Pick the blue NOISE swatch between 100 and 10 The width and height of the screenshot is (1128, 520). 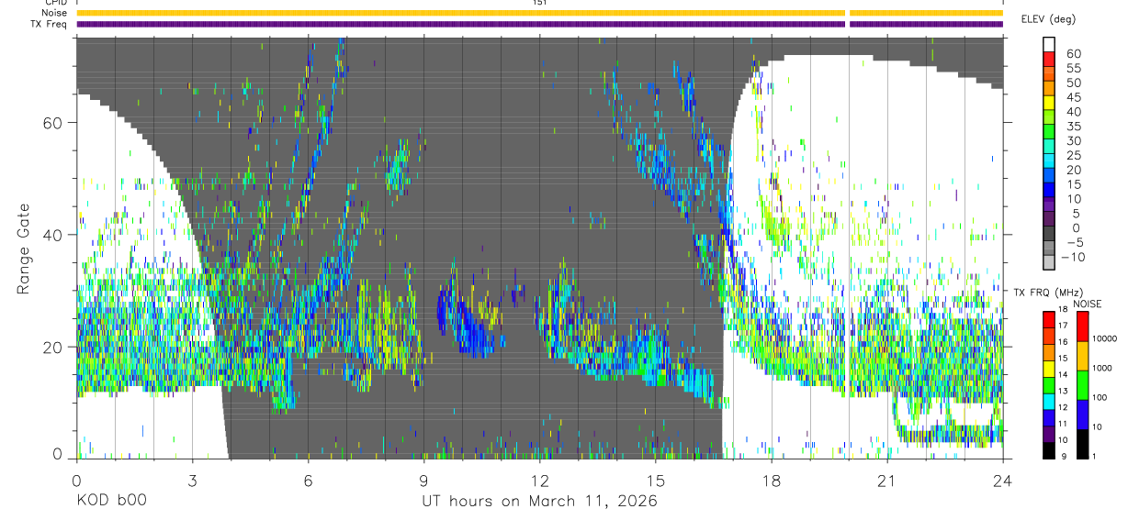1082,414
